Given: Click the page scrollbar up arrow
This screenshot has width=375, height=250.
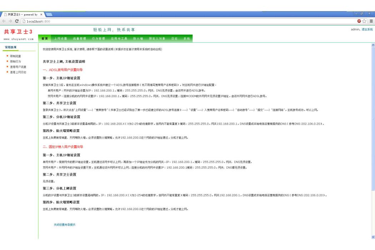Looking at the screenshot, I should coord(373,45).
